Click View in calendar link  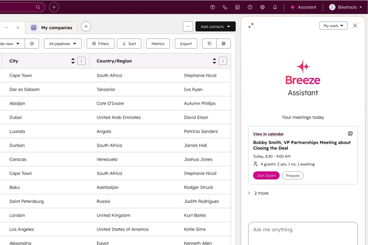click(268, 134)
